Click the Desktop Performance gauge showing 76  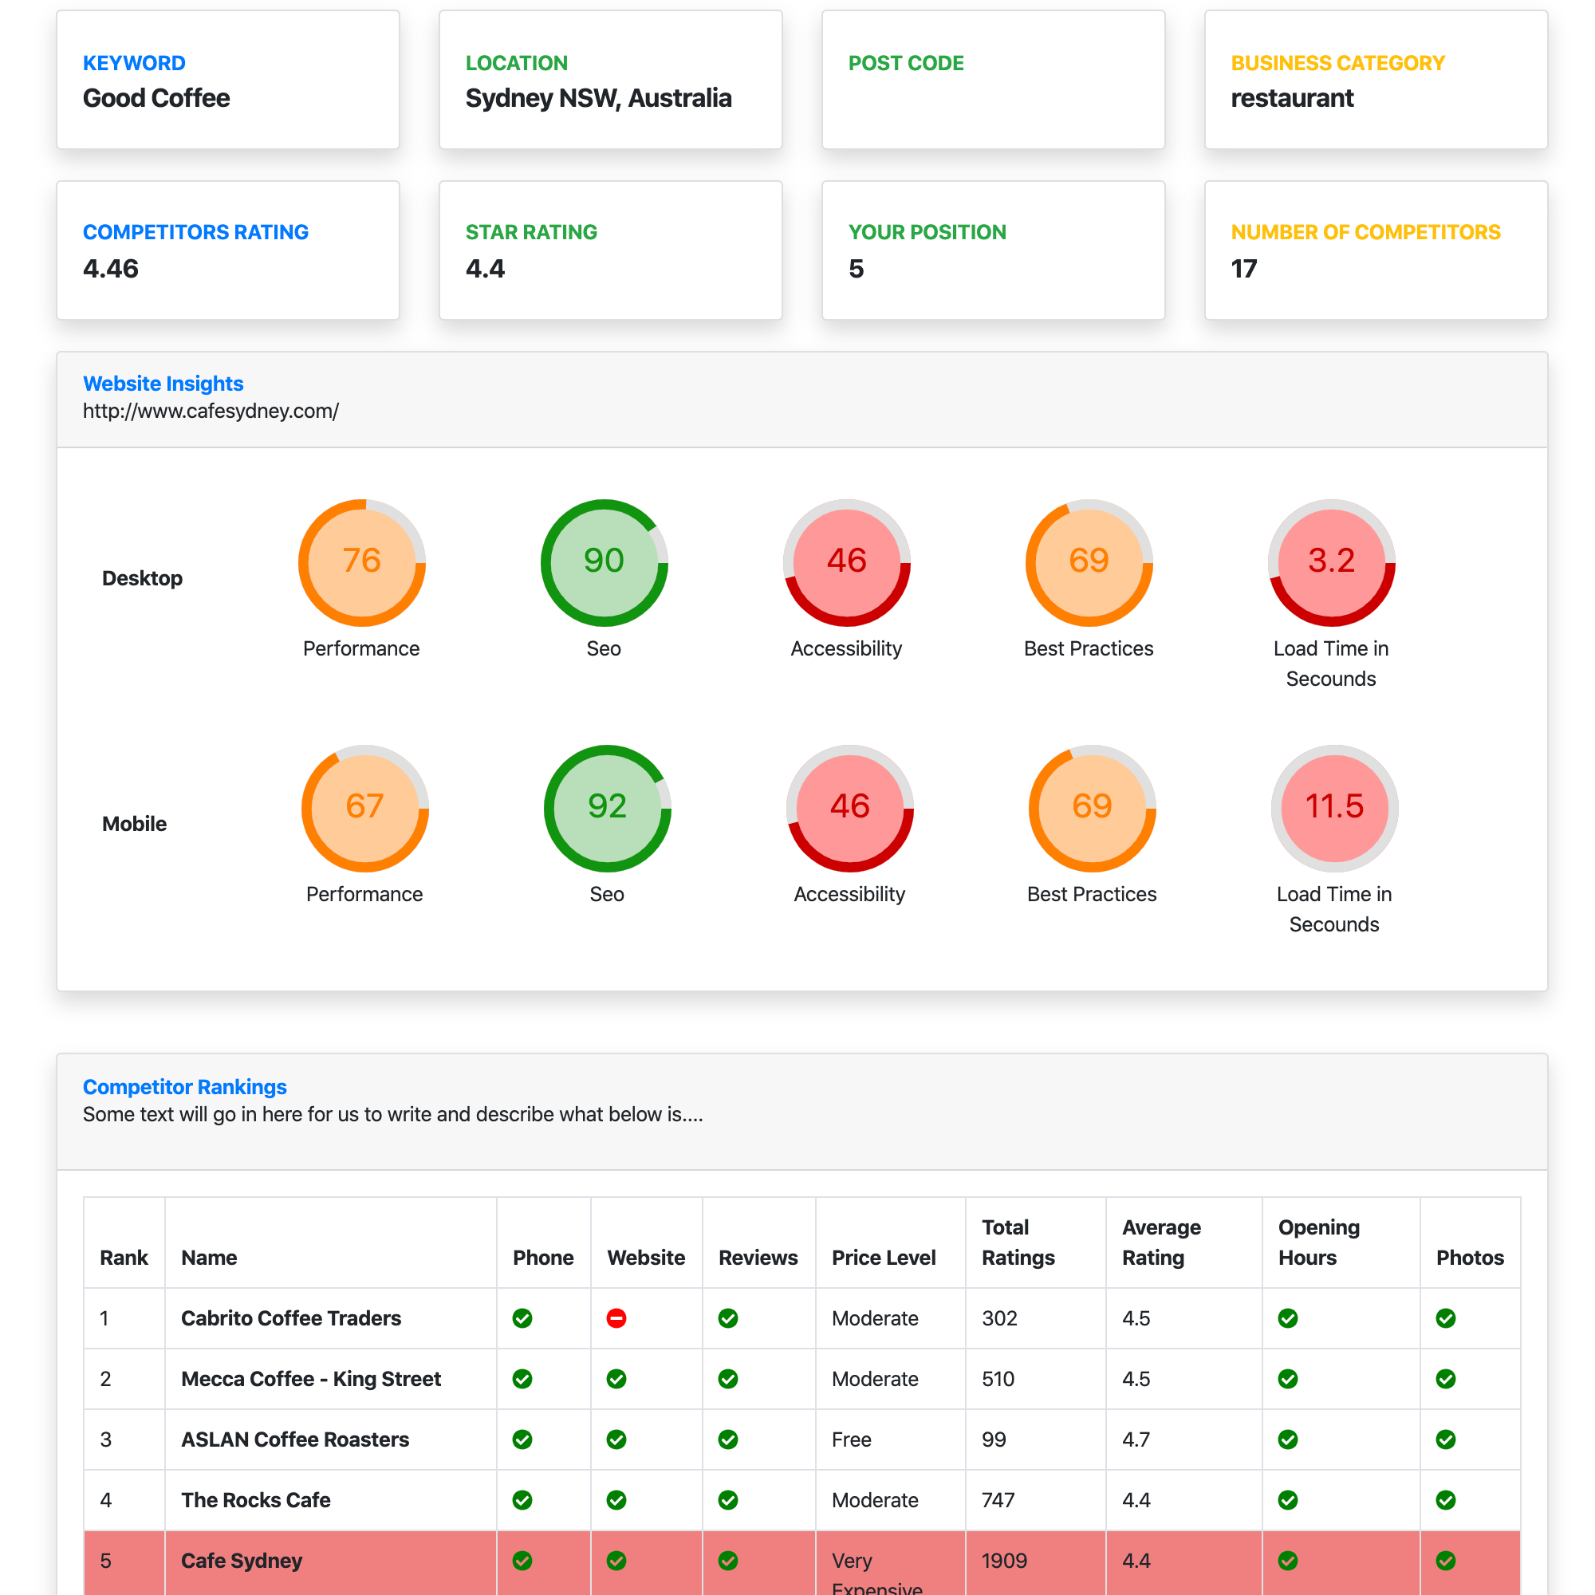pyautogui.click(x=361, y=562)
